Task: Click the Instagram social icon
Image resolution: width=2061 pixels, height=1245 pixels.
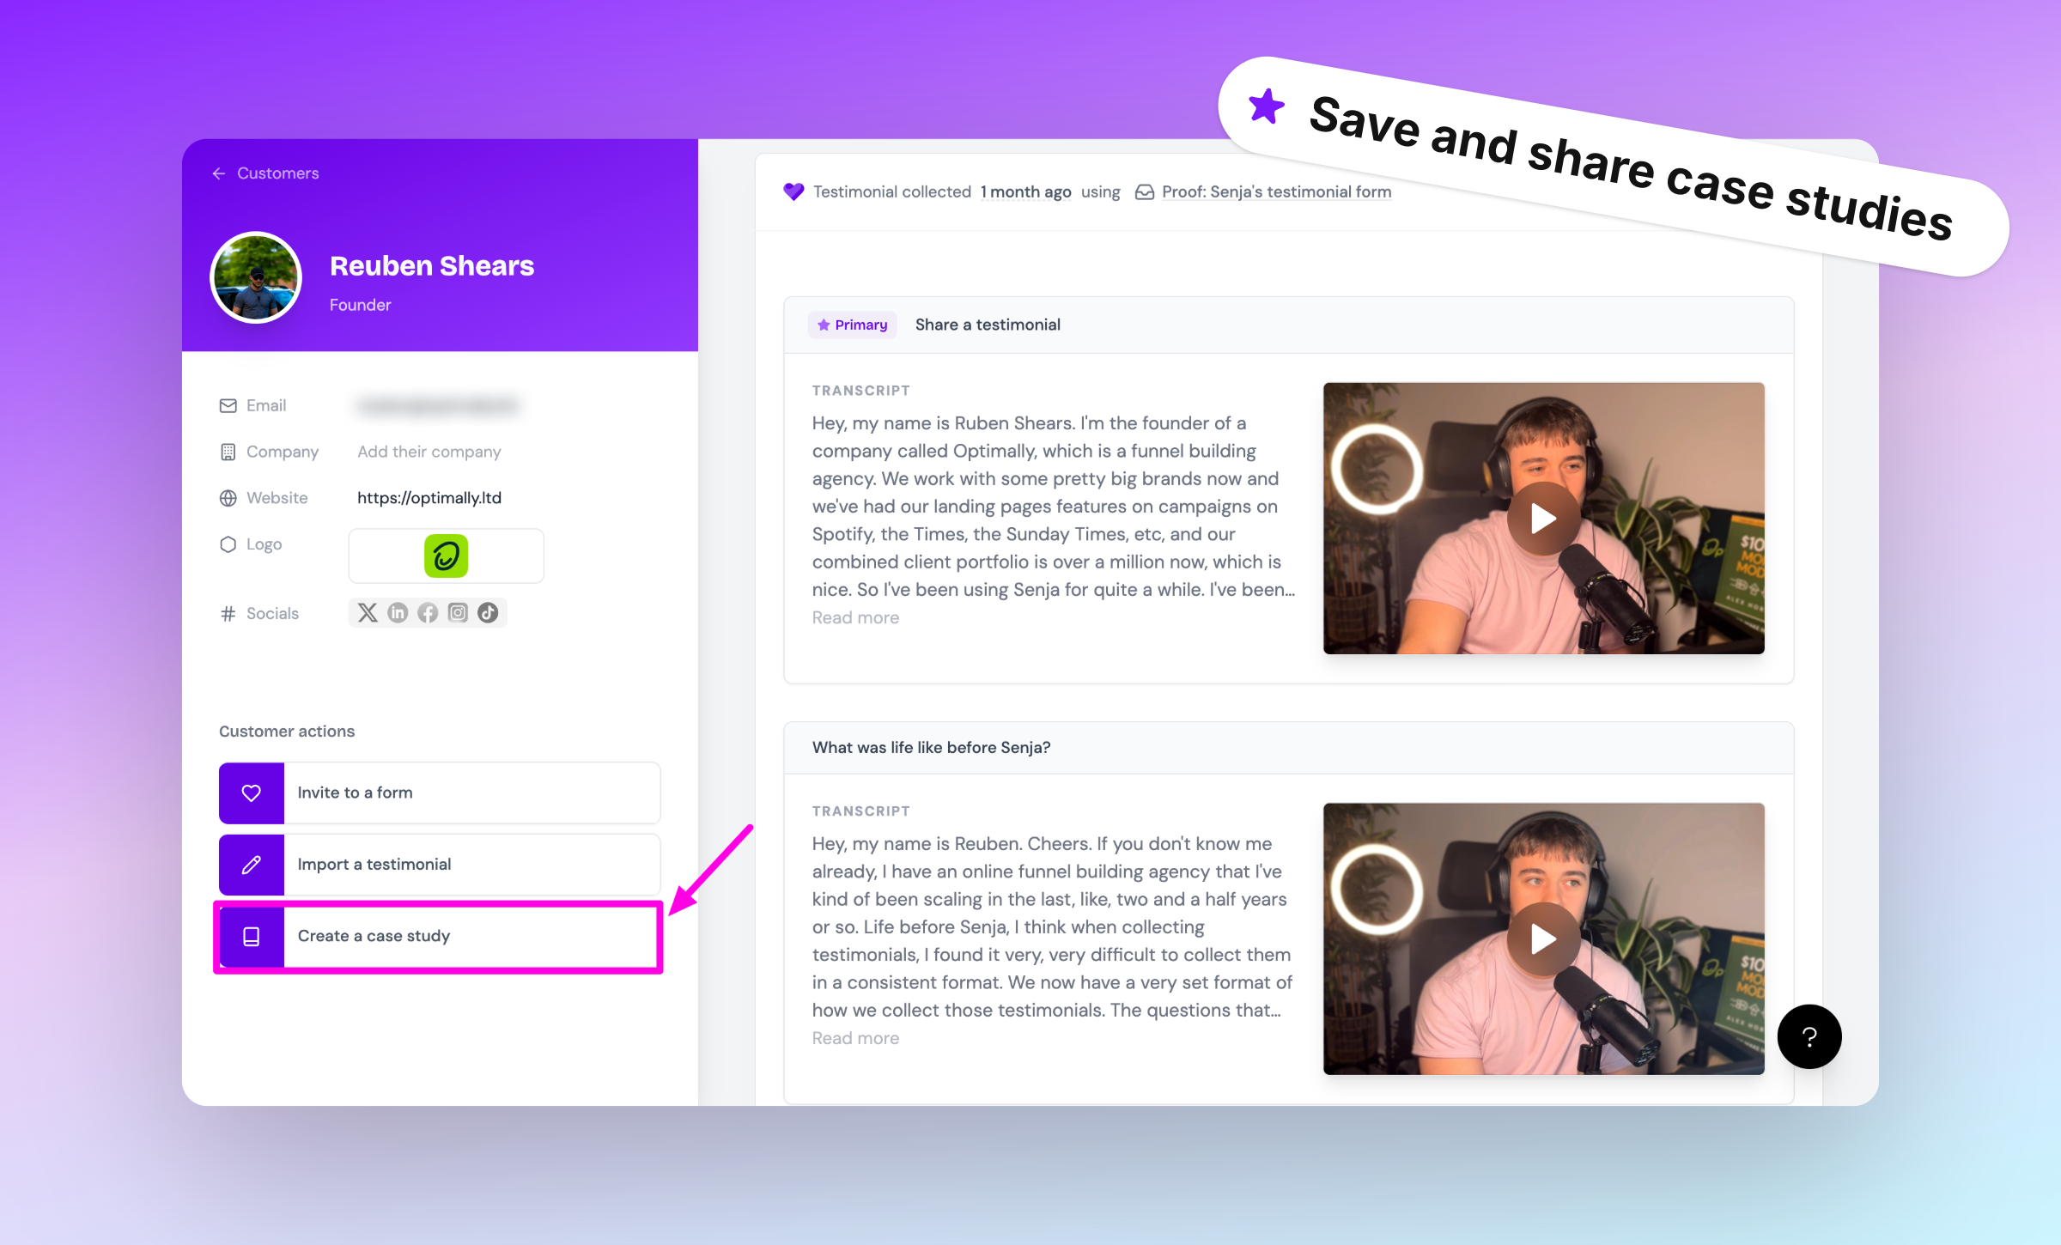Action: point(458,613)
